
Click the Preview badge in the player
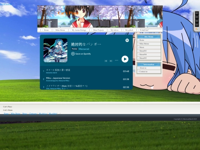(x=74, y=49)
